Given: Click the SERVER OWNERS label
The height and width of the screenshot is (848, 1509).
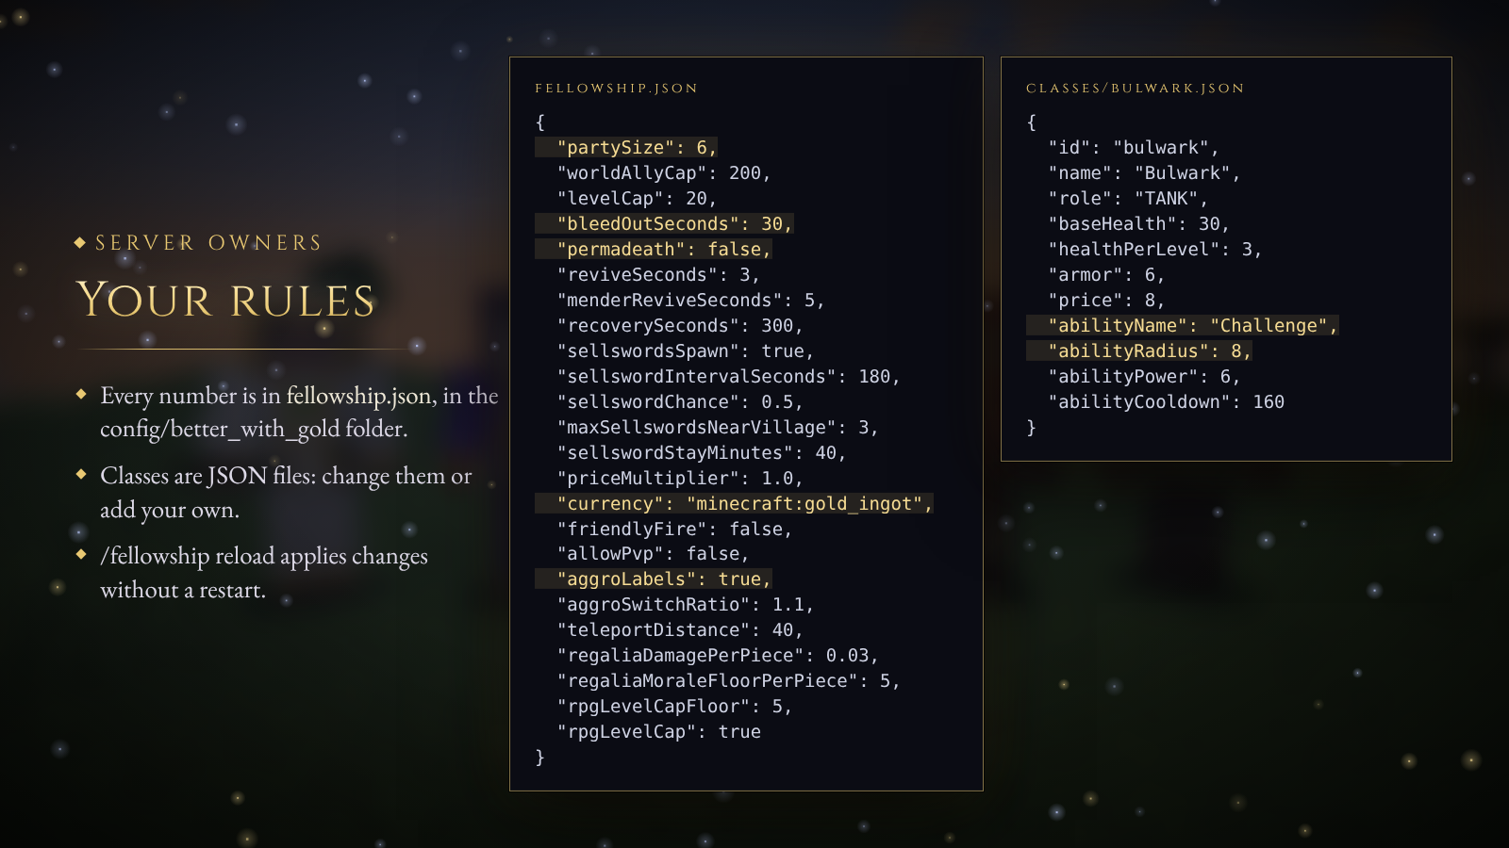Looking at the screenshot, I should pyautogui.click(x=208, y=243).
